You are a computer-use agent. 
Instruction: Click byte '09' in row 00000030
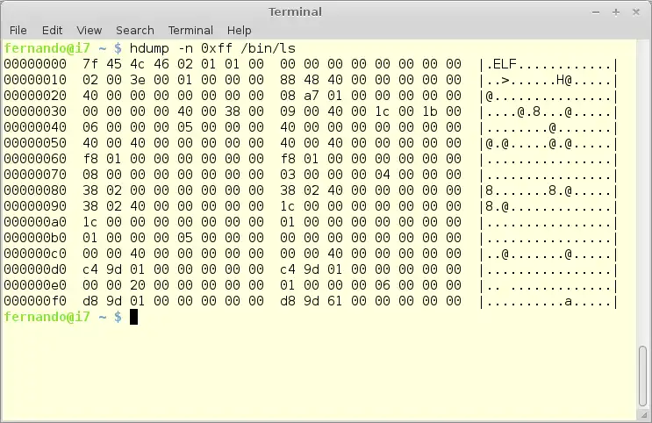(x=287, y=111)
